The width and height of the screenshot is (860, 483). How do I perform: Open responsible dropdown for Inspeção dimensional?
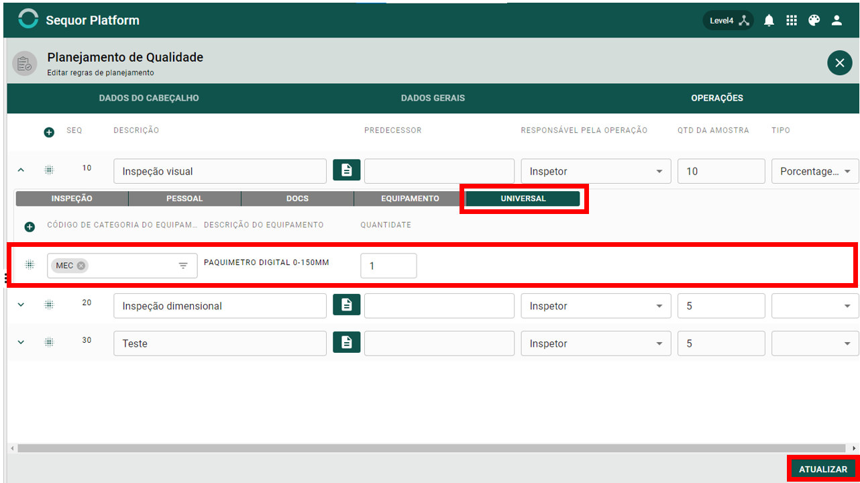click(596, 306)
